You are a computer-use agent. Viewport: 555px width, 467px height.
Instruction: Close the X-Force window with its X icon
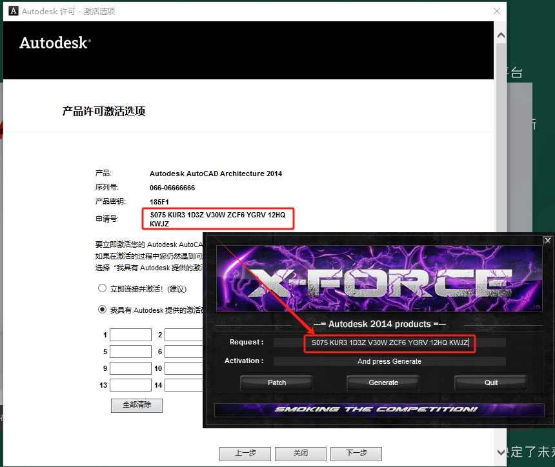tap(547, 241)
